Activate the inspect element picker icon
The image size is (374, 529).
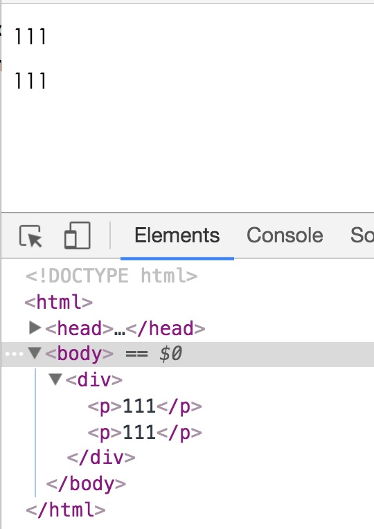coord(30,236)
